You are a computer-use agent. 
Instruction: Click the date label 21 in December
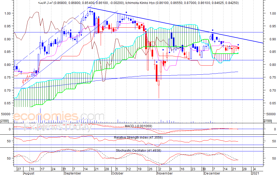[x=234, y=169]
